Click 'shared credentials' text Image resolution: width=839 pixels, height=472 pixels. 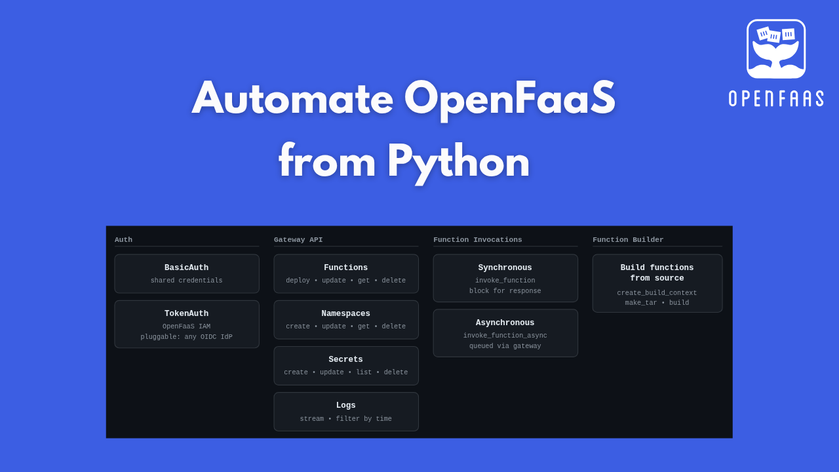187,281
